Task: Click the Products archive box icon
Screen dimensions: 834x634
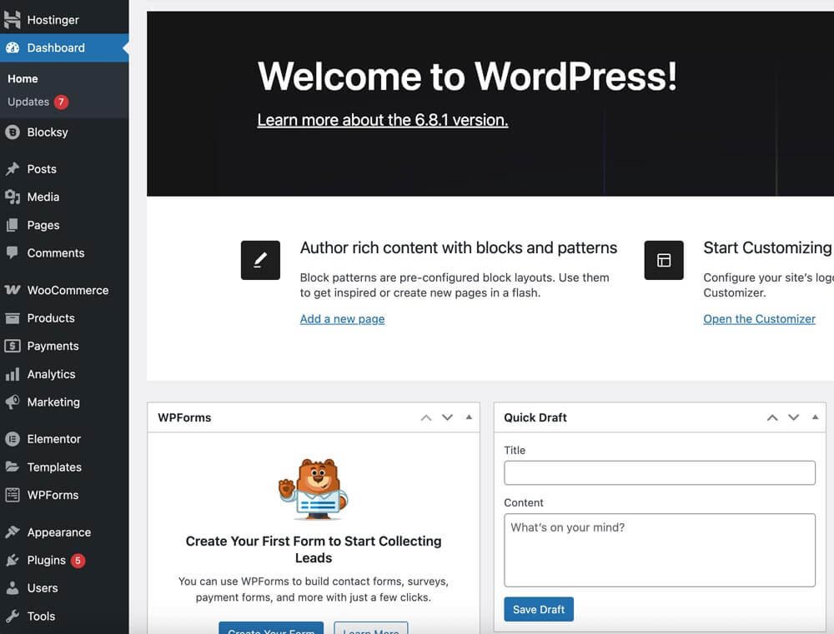Action: pos(13,318)
